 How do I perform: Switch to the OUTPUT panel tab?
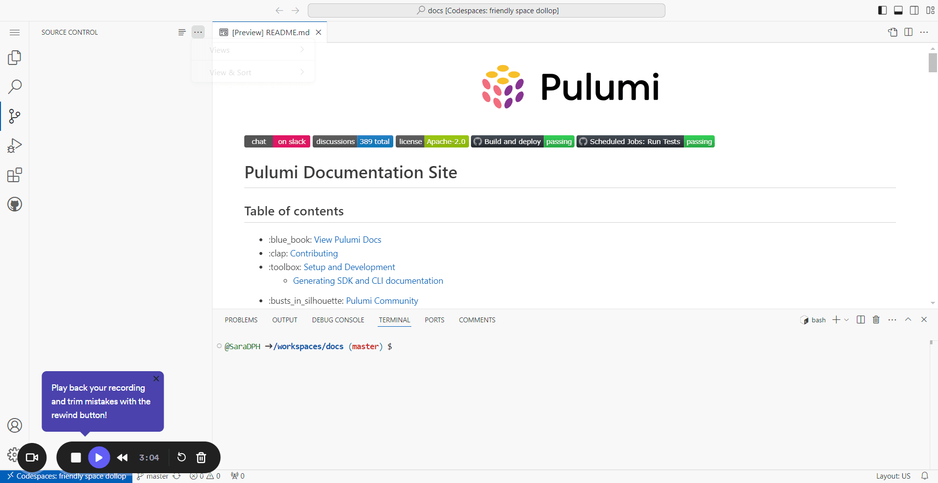coord(285,320)
